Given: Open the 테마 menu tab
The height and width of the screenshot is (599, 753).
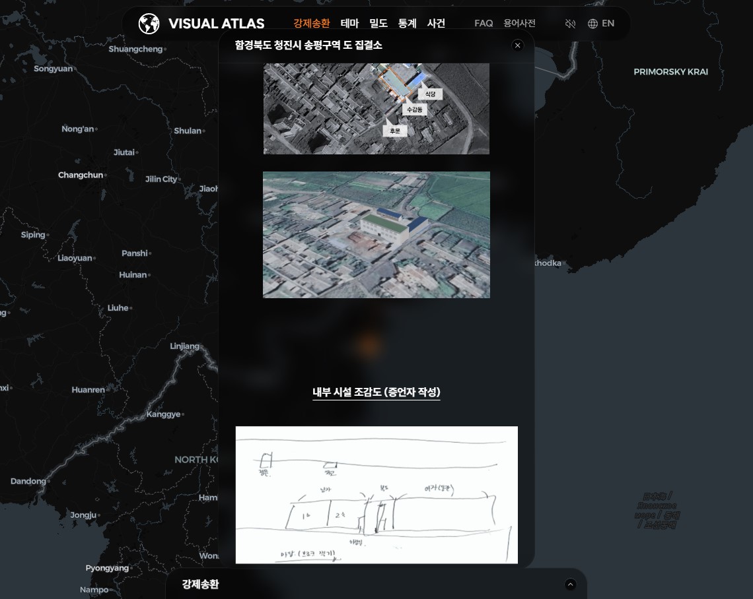Looking at the screenshot, I should [x=349, y=23].
